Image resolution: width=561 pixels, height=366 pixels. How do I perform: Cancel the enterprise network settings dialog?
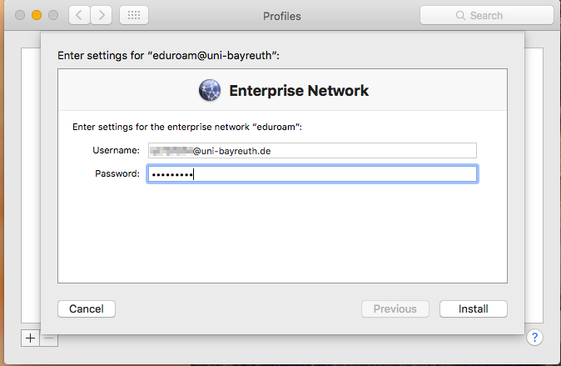(x=87, y=308)
